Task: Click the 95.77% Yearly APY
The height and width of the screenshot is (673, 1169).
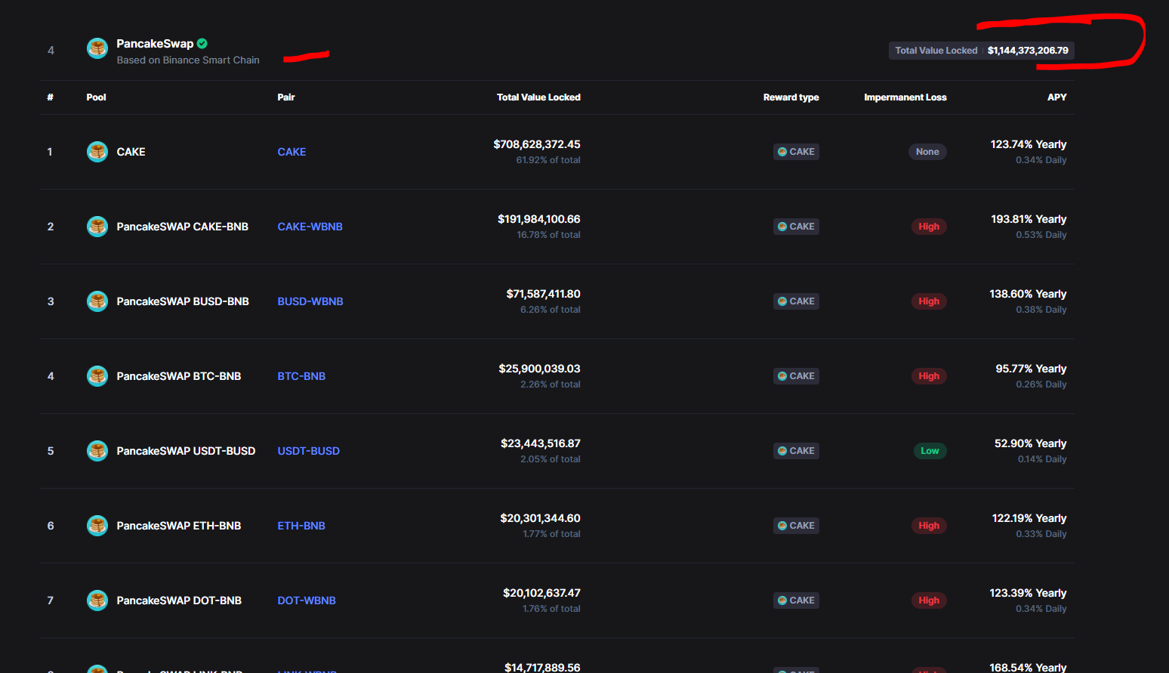Action: [1031, 369]
